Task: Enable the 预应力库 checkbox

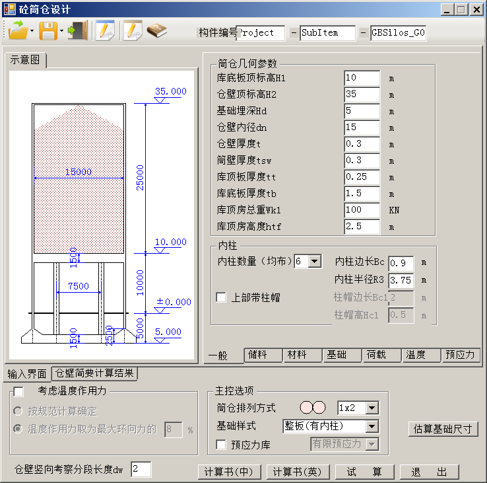Action: tap(221, 445)
